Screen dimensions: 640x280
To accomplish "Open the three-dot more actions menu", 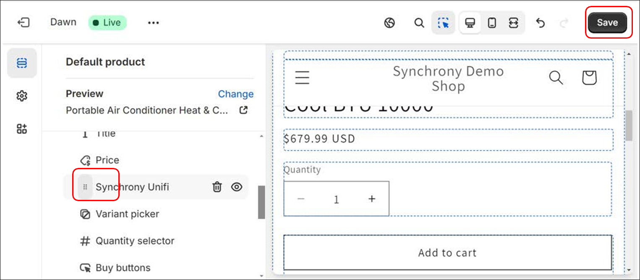I will coord(154,23).
